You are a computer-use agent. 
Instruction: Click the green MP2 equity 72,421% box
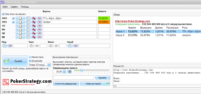(x=104, y=18)
